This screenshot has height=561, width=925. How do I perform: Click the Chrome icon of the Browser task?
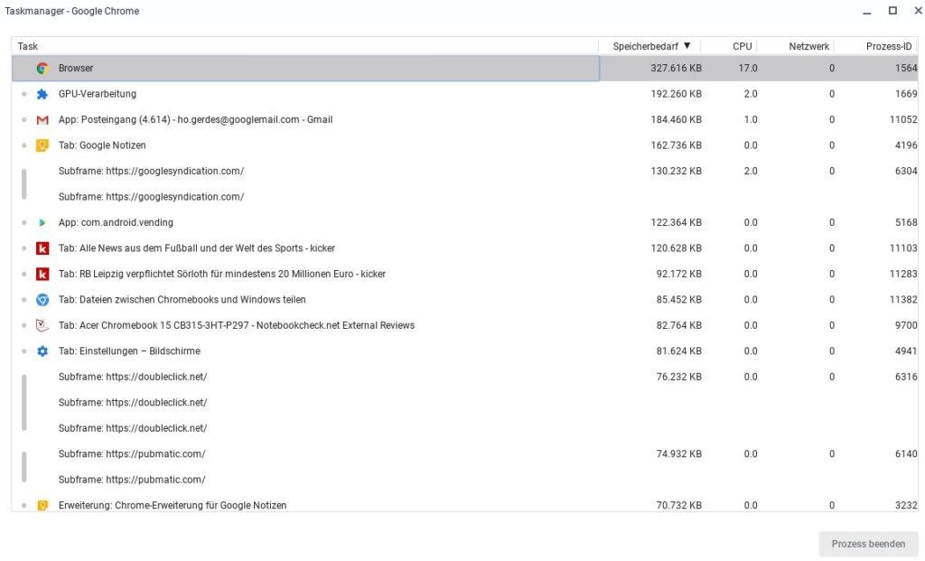click(42, 69)
